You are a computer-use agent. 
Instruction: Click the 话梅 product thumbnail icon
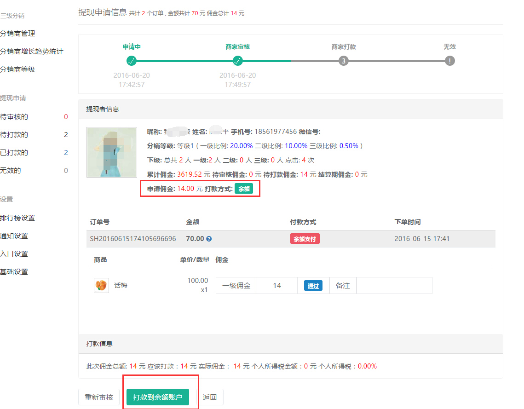coord(101,286)
